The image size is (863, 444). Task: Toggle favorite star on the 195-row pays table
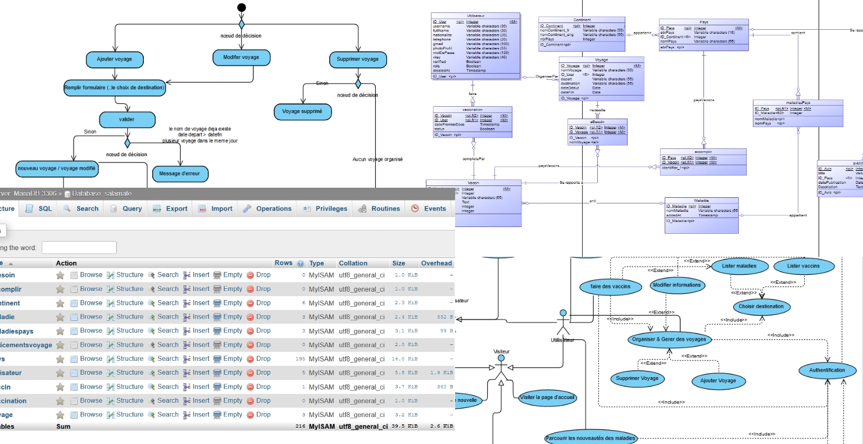point(60,359)
